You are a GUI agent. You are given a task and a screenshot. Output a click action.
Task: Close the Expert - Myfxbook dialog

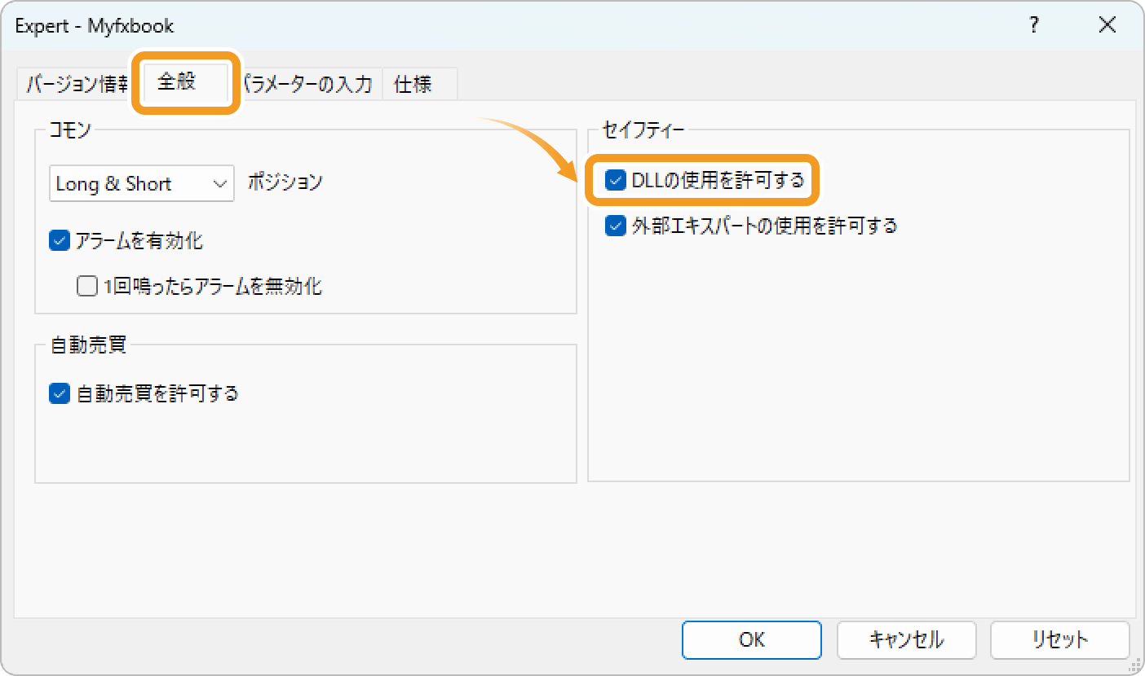(1107, 25)
